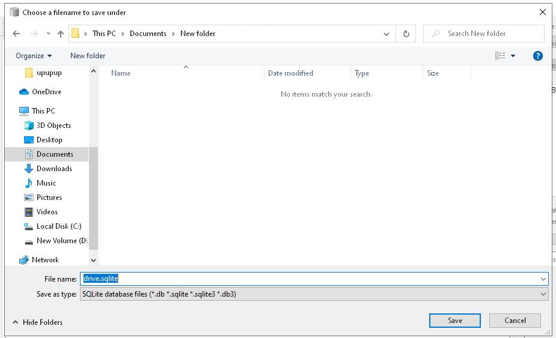Sort by the Date modified column
Screen dimensions: 556x338
[x=290, y=73]
